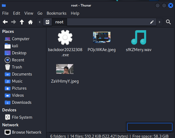Open the File menu
The image size is (175, 138).
point(5,13)
